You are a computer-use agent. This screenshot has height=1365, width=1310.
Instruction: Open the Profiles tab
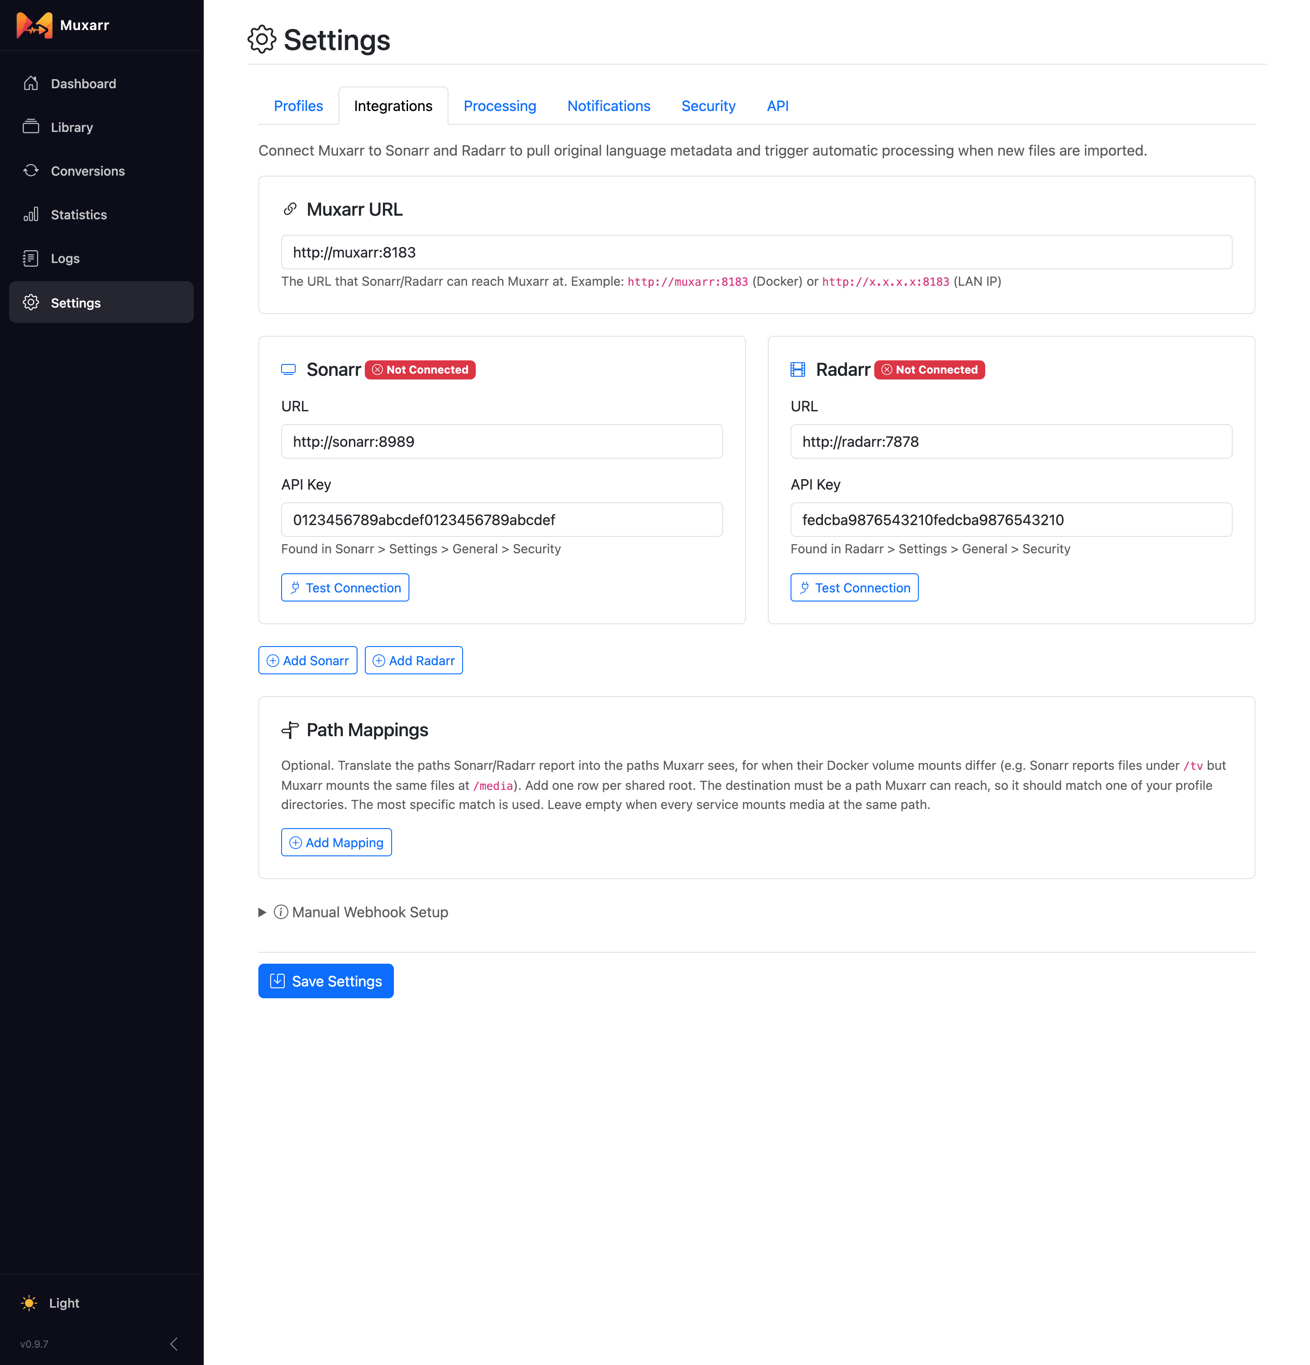298,106
